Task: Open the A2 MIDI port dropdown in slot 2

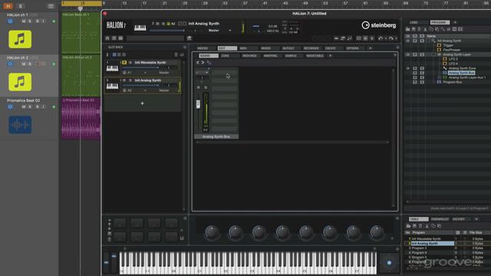Action: [145, 90]
